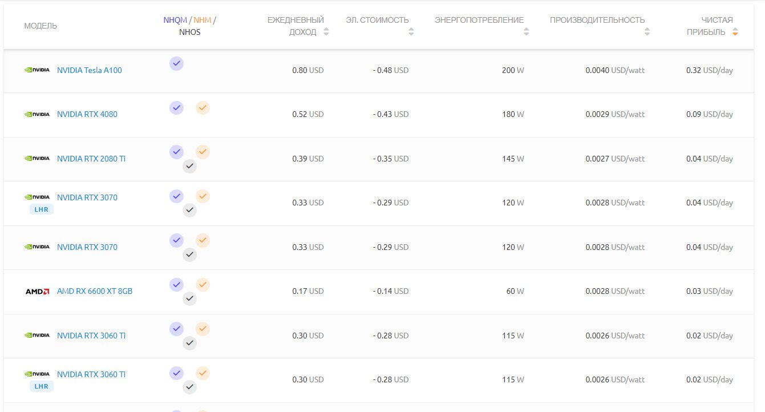Click the orange NHM checkmark for RTX 2080 Ti
765x412 pixels.
(203, 152)
